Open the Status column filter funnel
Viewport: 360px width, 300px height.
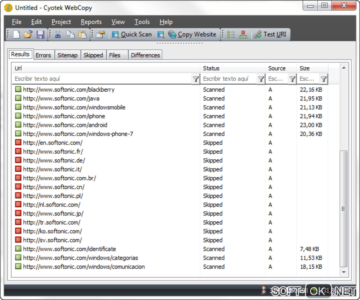(x=261, y=79)
